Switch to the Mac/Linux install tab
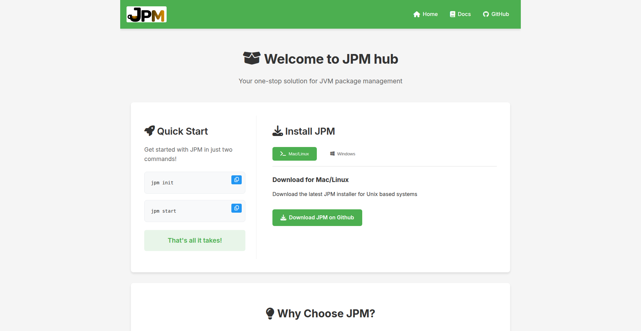 pos(294,154)
